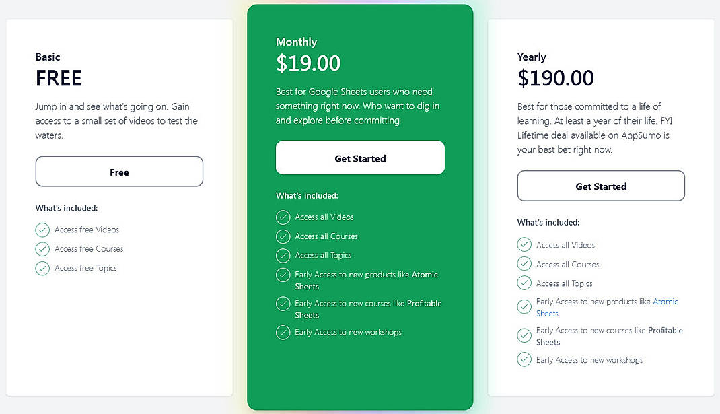
Task: Click the Free button on the Basic plan
Action: (119, 172)
